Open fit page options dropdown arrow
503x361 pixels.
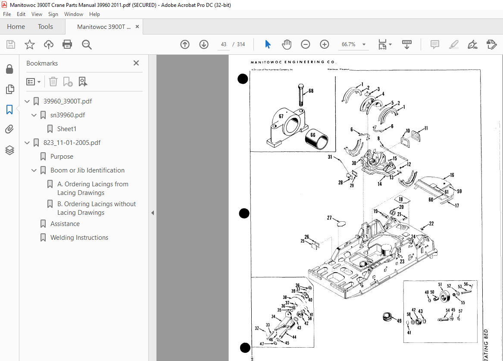tap(390, 44)
